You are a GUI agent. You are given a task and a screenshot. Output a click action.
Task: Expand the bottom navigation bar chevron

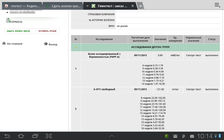coord(112,136)
